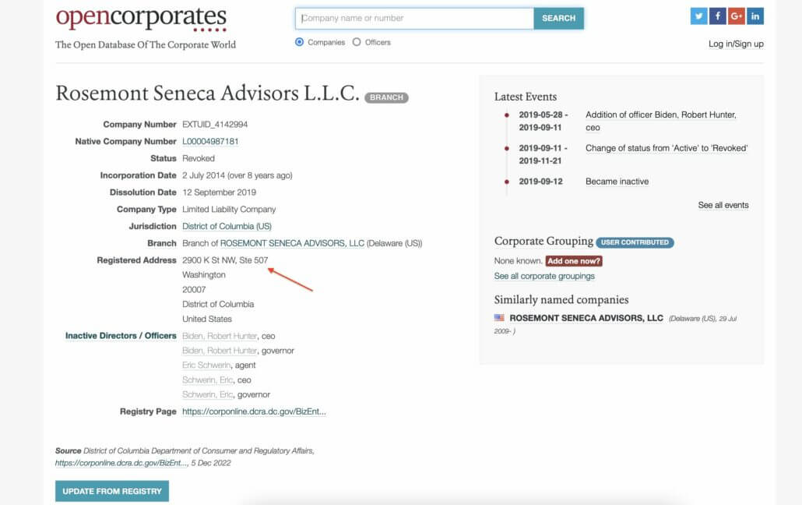Open the Facebook share icon
The width and height of the screenshot is (802, 505).
click(718, 16)
